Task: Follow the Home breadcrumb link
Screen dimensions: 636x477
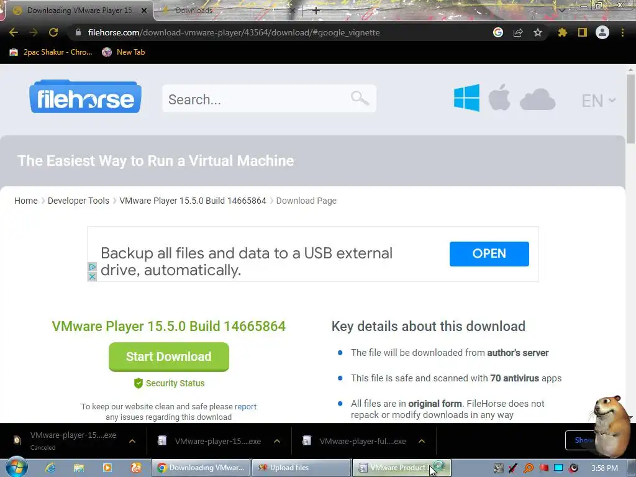Action: [x=26, y=201]
